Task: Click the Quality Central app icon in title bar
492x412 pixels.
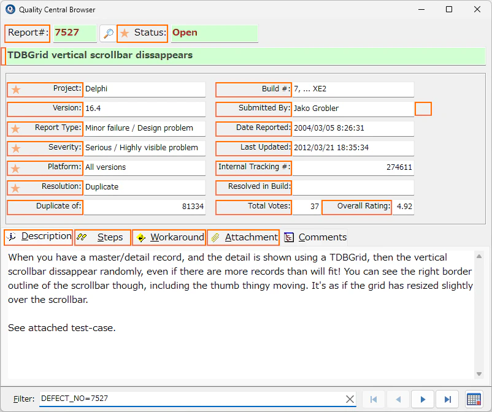Action: point(10,9)
